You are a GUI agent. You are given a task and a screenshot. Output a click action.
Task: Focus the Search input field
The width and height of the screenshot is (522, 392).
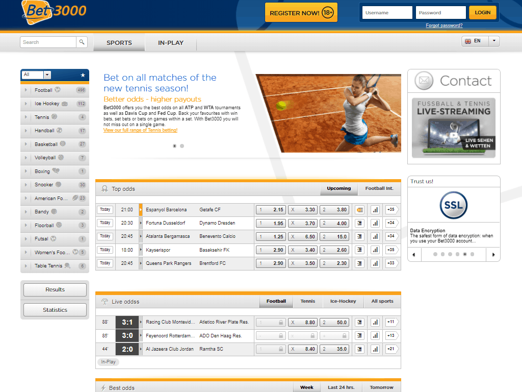[48, 42]
